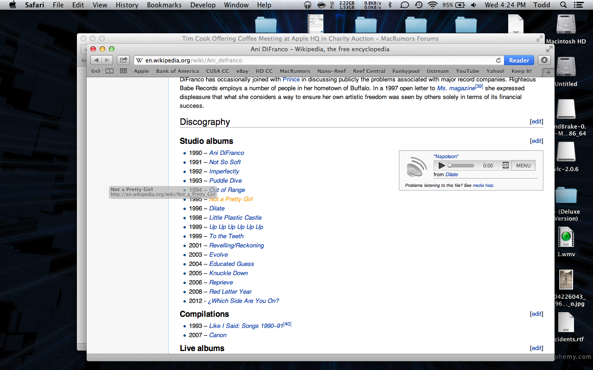
Task: Play the Napoleon audio sample
Action: click(442, 165)
